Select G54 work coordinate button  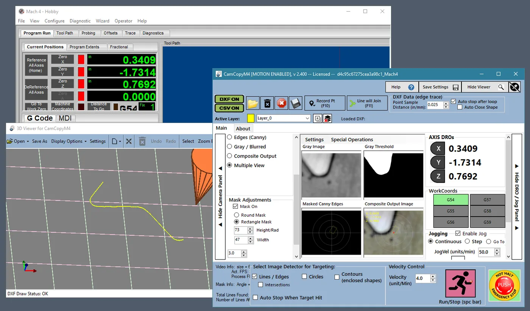[450, 200]
